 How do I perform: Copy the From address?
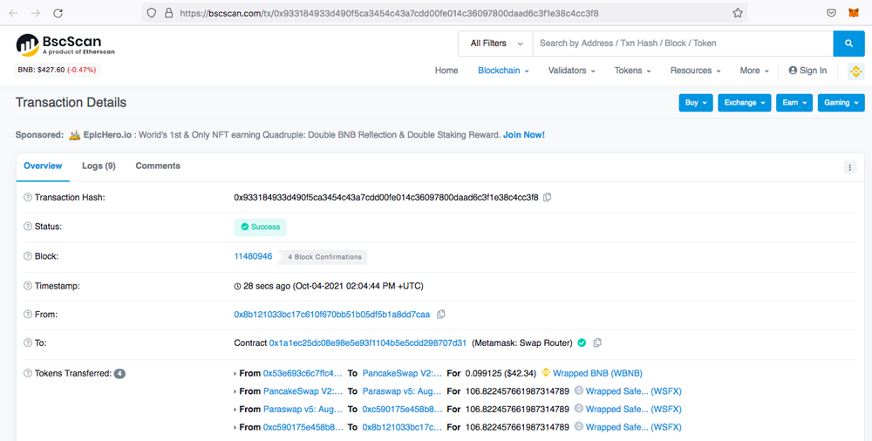[x=441, y=315]
